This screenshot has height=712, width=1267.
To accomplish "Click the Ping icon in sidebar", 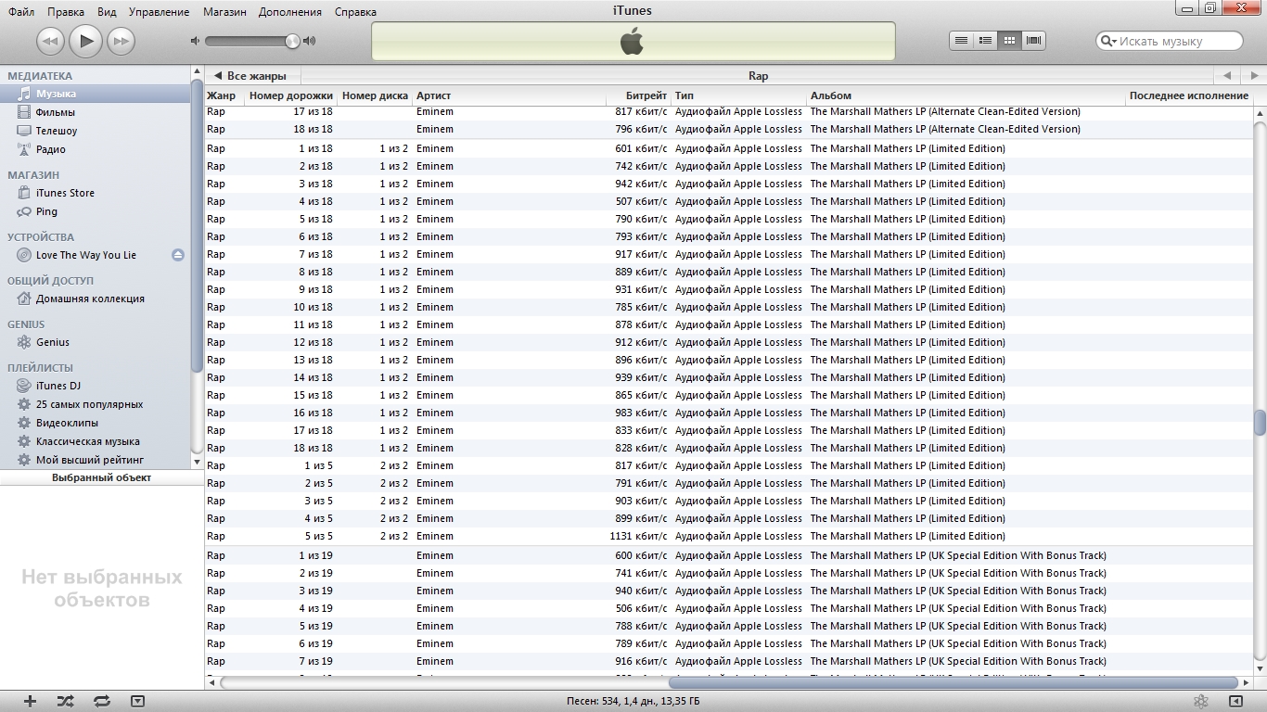I will coord(24,211).
